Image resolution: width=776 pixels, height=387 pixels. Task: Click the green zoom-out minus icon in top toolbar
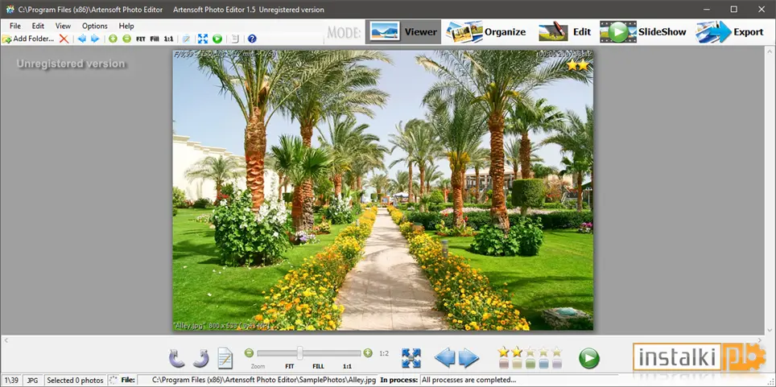click(x=126, y=39)
